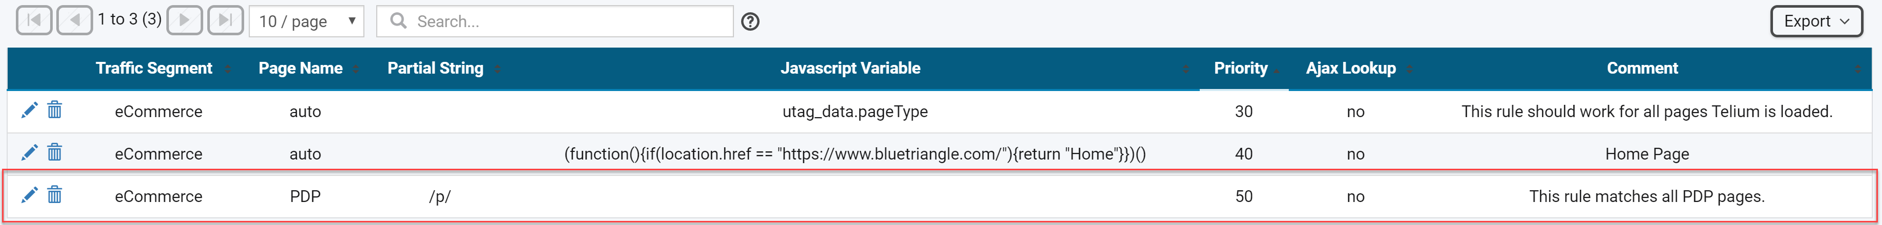Sort by the Javascript Variable column header
The height and width of the screenshot is (225, 1882).
pyautogui.click(x=851, y=69)
